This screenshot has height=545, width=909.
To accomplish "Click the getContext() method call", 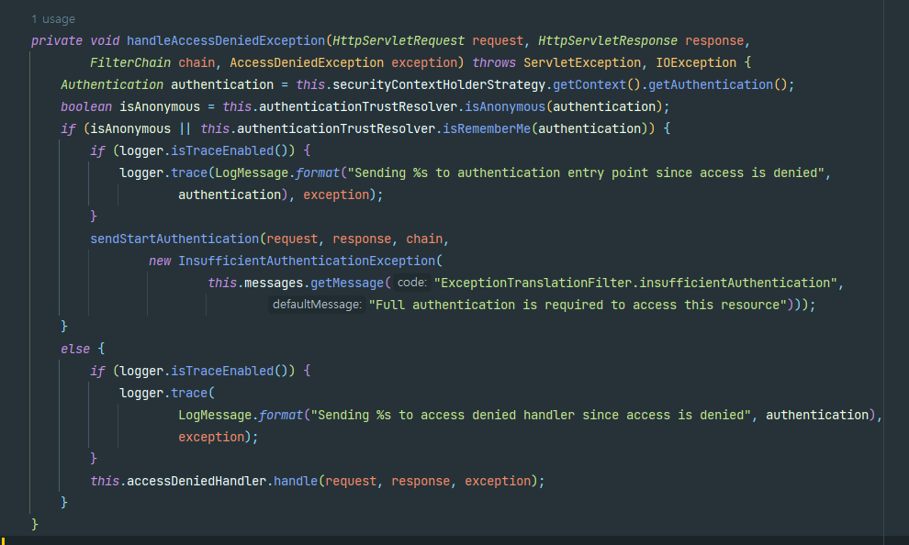I will tap(596, 85).
